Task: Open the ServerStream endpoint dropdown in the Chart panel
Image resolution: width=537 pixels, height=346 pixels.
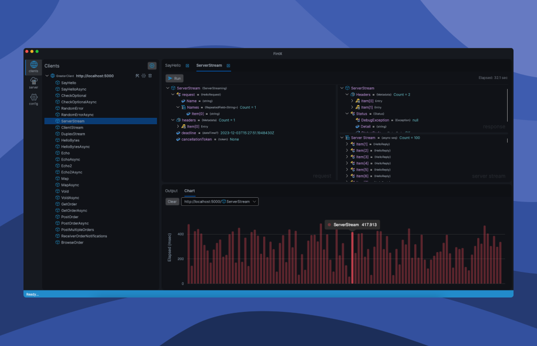Action: [254, 202]
